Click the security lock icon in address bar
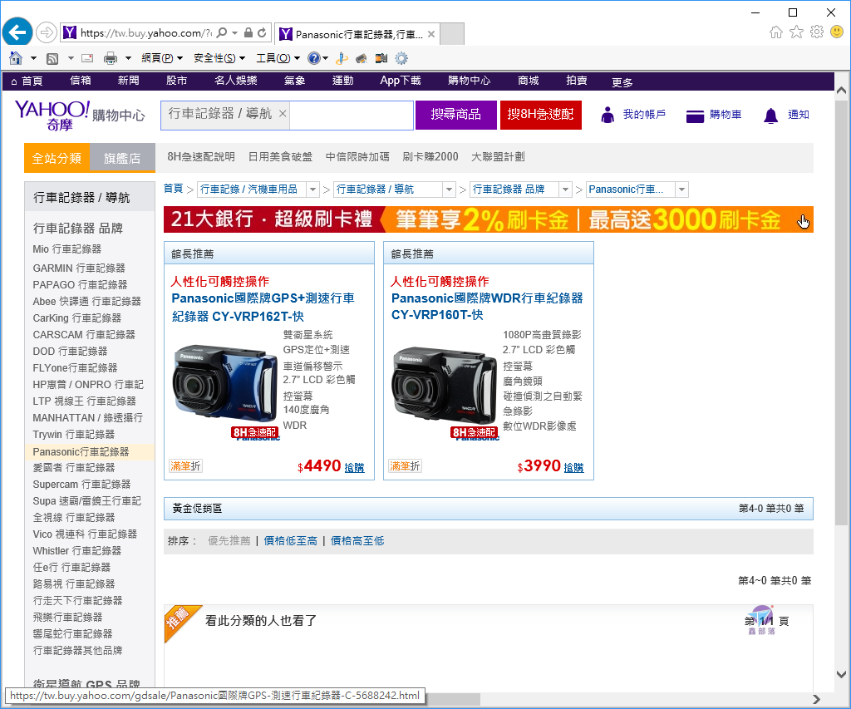This screenshot has width=851, height=709. point(248,32)
